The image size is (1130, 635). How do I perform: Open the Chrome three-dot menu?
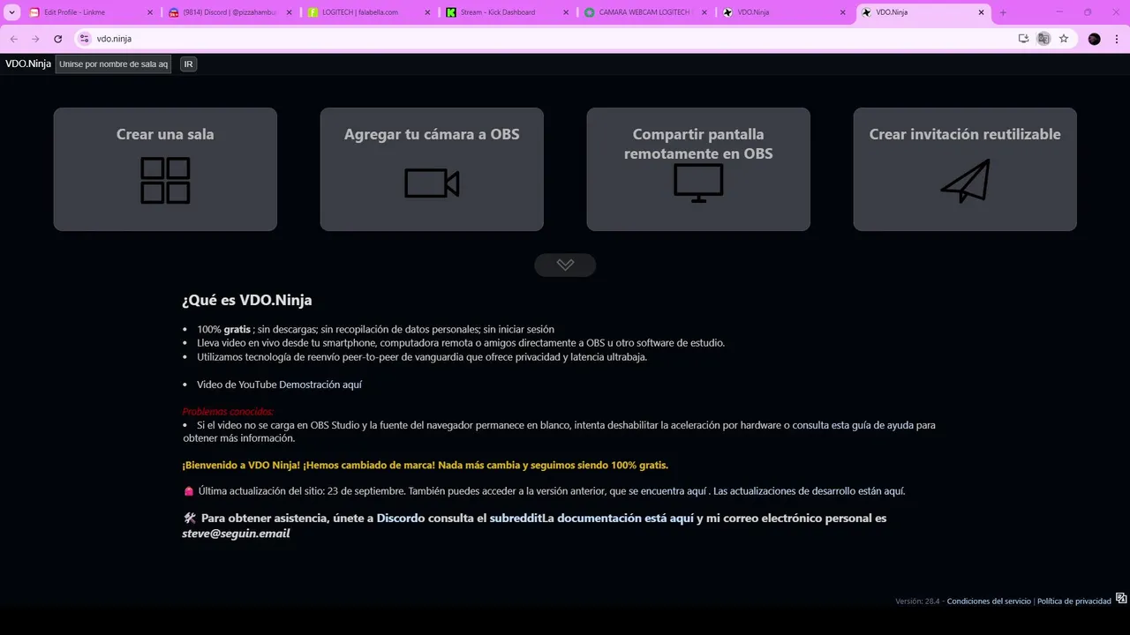[x=1116, y=39]
